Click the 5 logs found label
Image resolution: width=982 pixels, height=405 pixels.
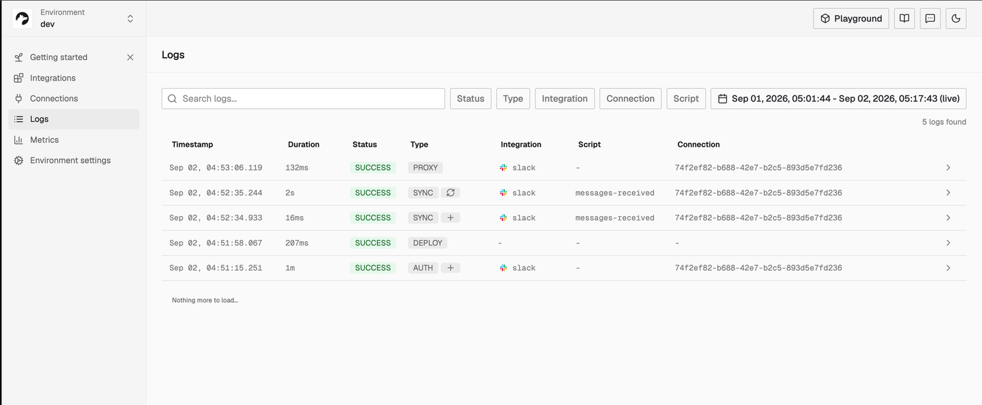tap(944, 122)
